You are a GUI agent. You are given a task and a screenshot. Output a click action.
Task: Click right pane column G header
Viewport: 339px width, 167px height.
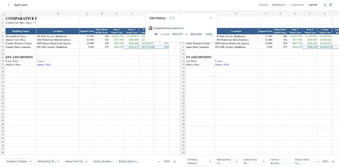[325, 14]
